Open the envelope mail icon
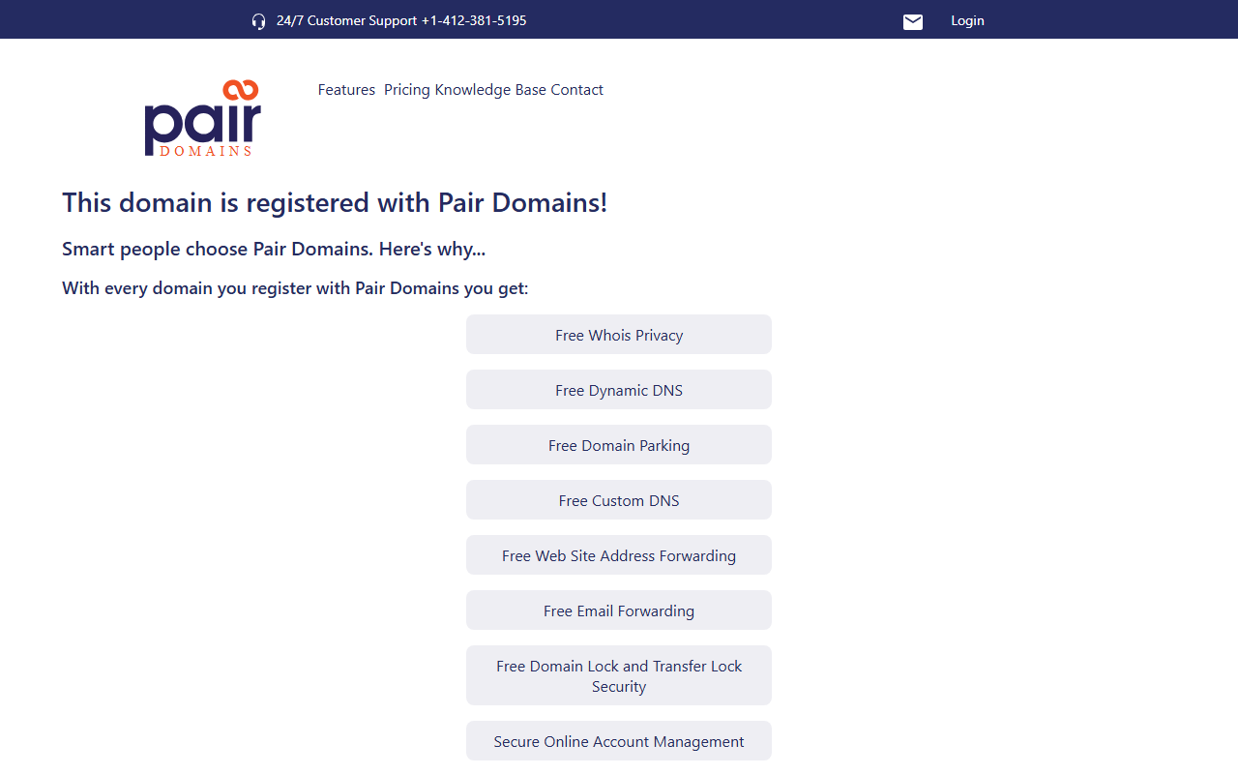This screenshot has width=1238, height=774. tap(913, 21)
